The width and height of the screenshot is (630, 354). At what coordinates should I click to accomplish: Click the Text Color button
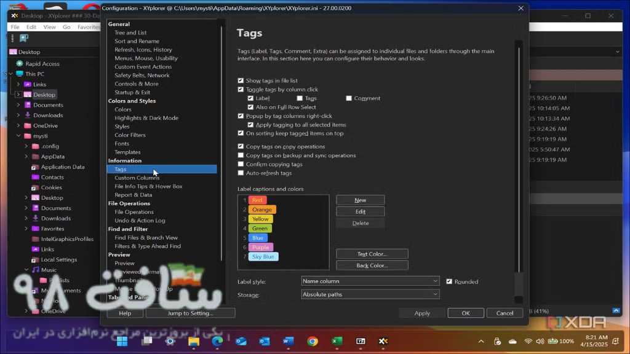[372, 254]
